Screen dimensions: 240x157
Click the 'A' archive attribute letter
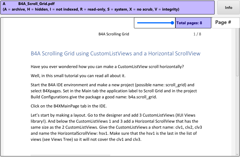4,4
